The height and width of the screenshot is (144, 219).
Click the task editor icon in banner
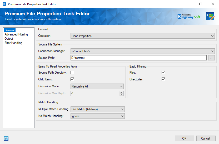(210, 16)
